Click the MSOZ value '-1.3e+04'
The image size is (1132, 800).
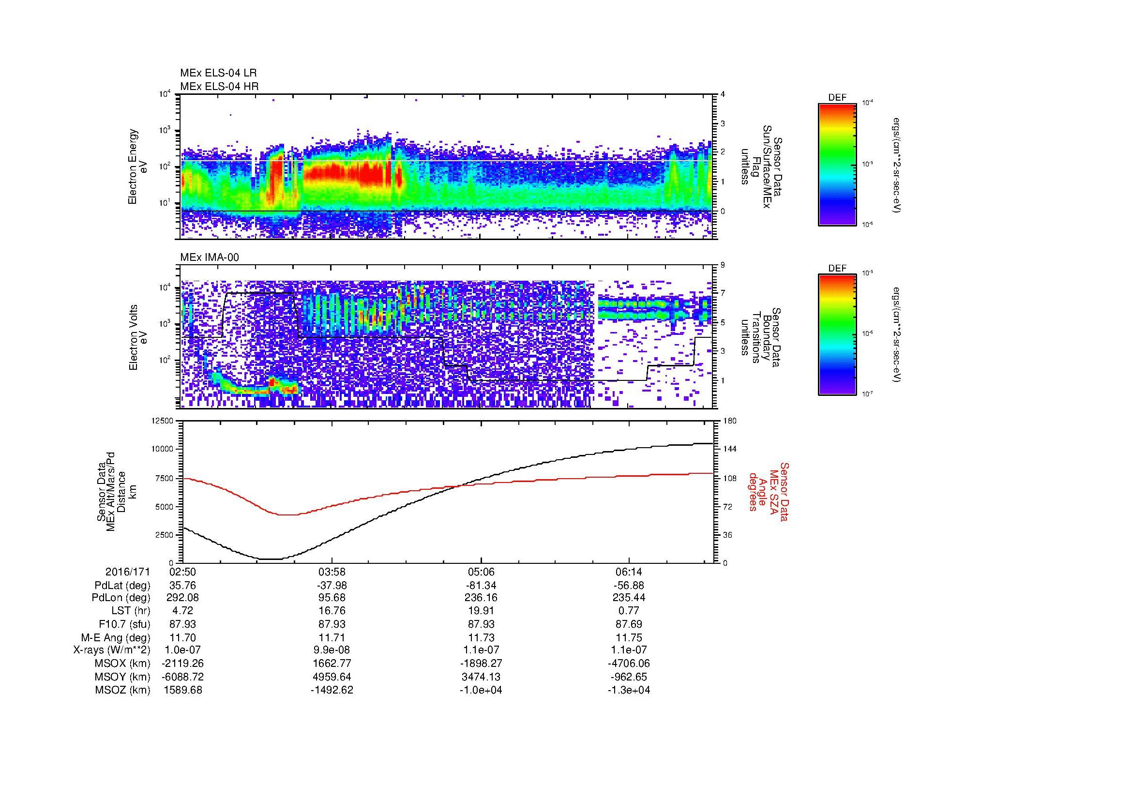(x=629, y=690)
